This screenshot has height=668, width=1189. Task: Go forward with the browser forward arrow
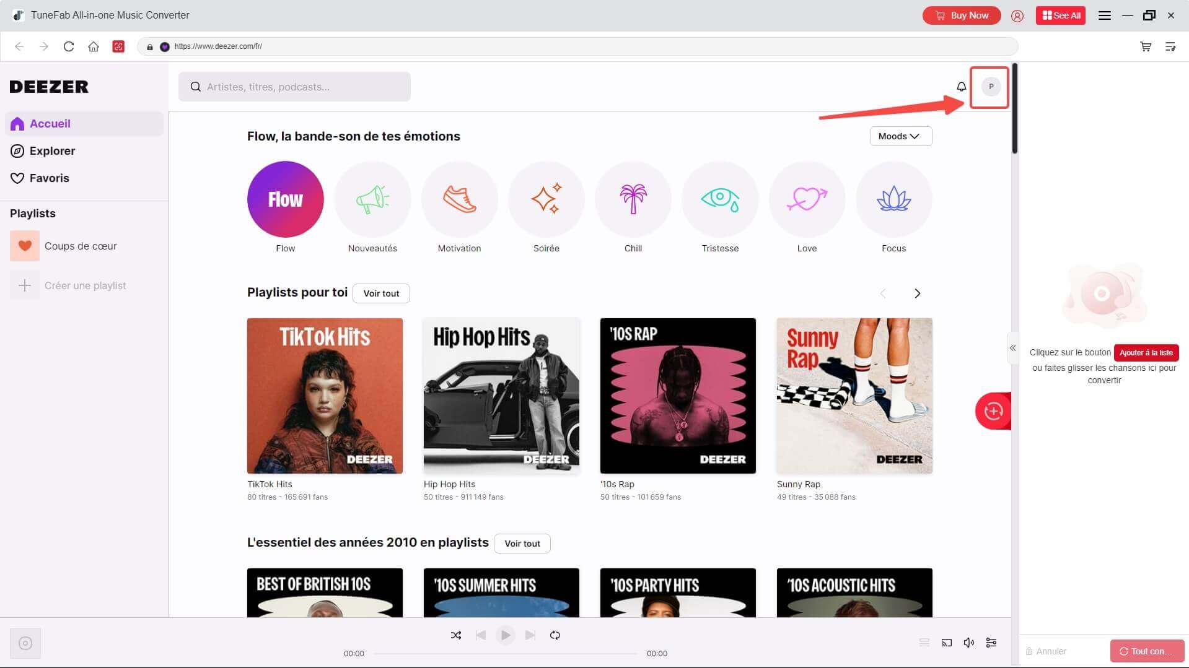43,46
